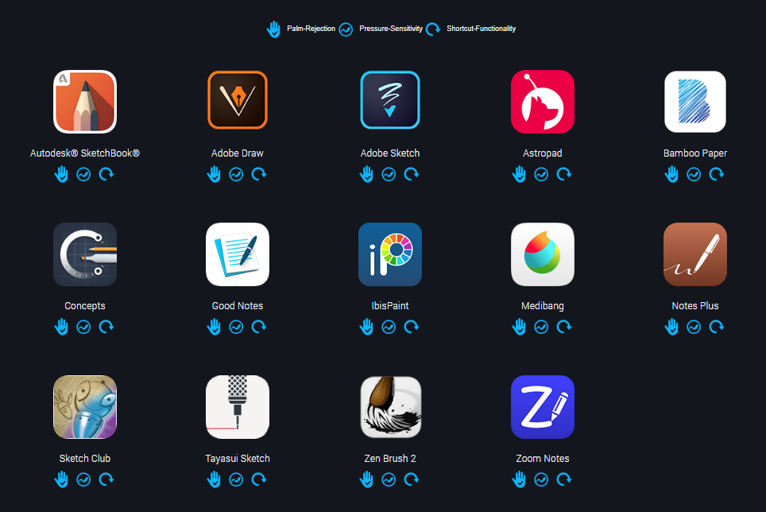Open the Astropad app icon
The image size is (766, 512).
pyautogui.click(x=542, y=102)
